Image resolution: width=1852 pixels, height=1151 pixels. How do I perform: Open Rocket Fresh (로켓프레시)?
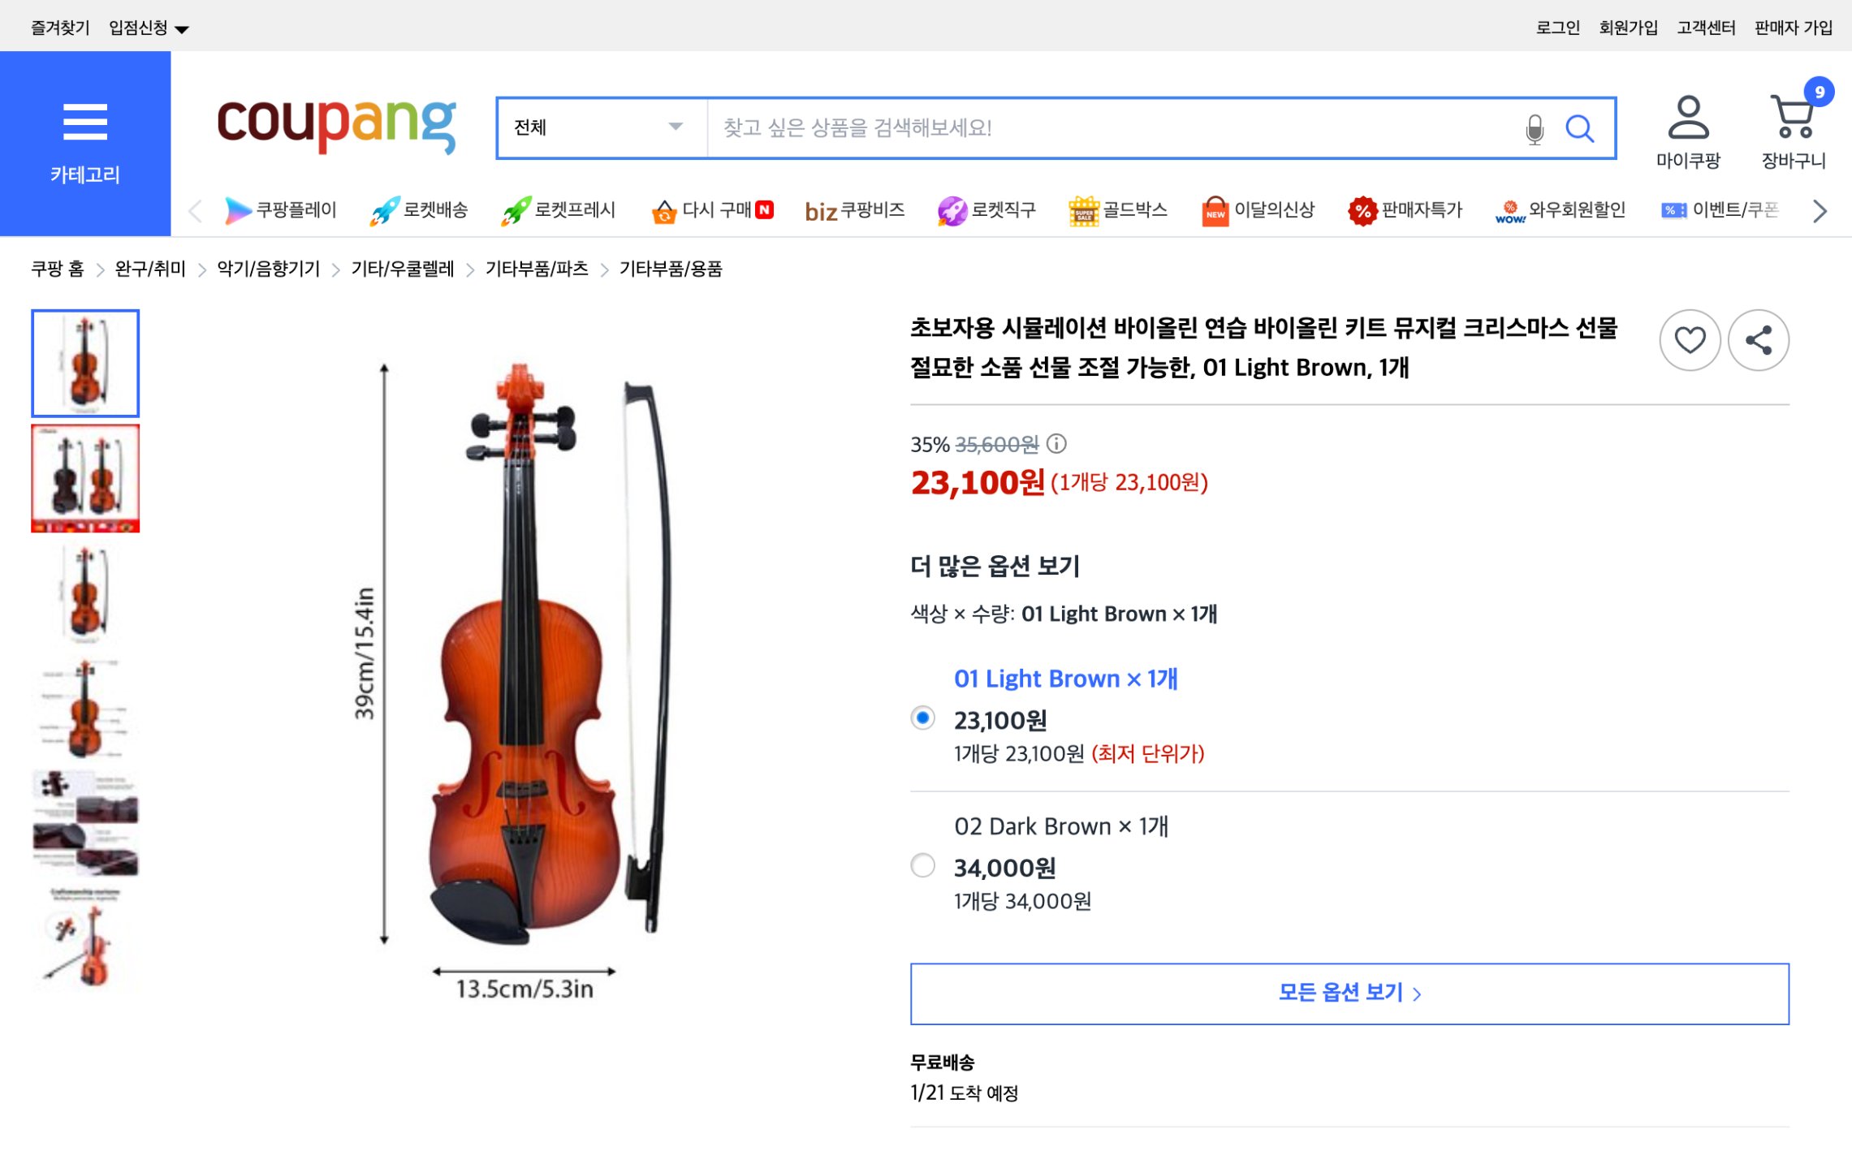pos(517,209)
